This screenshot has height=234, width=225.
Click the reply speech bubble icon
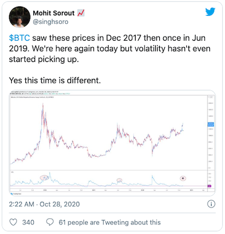[x=50, y=222]
